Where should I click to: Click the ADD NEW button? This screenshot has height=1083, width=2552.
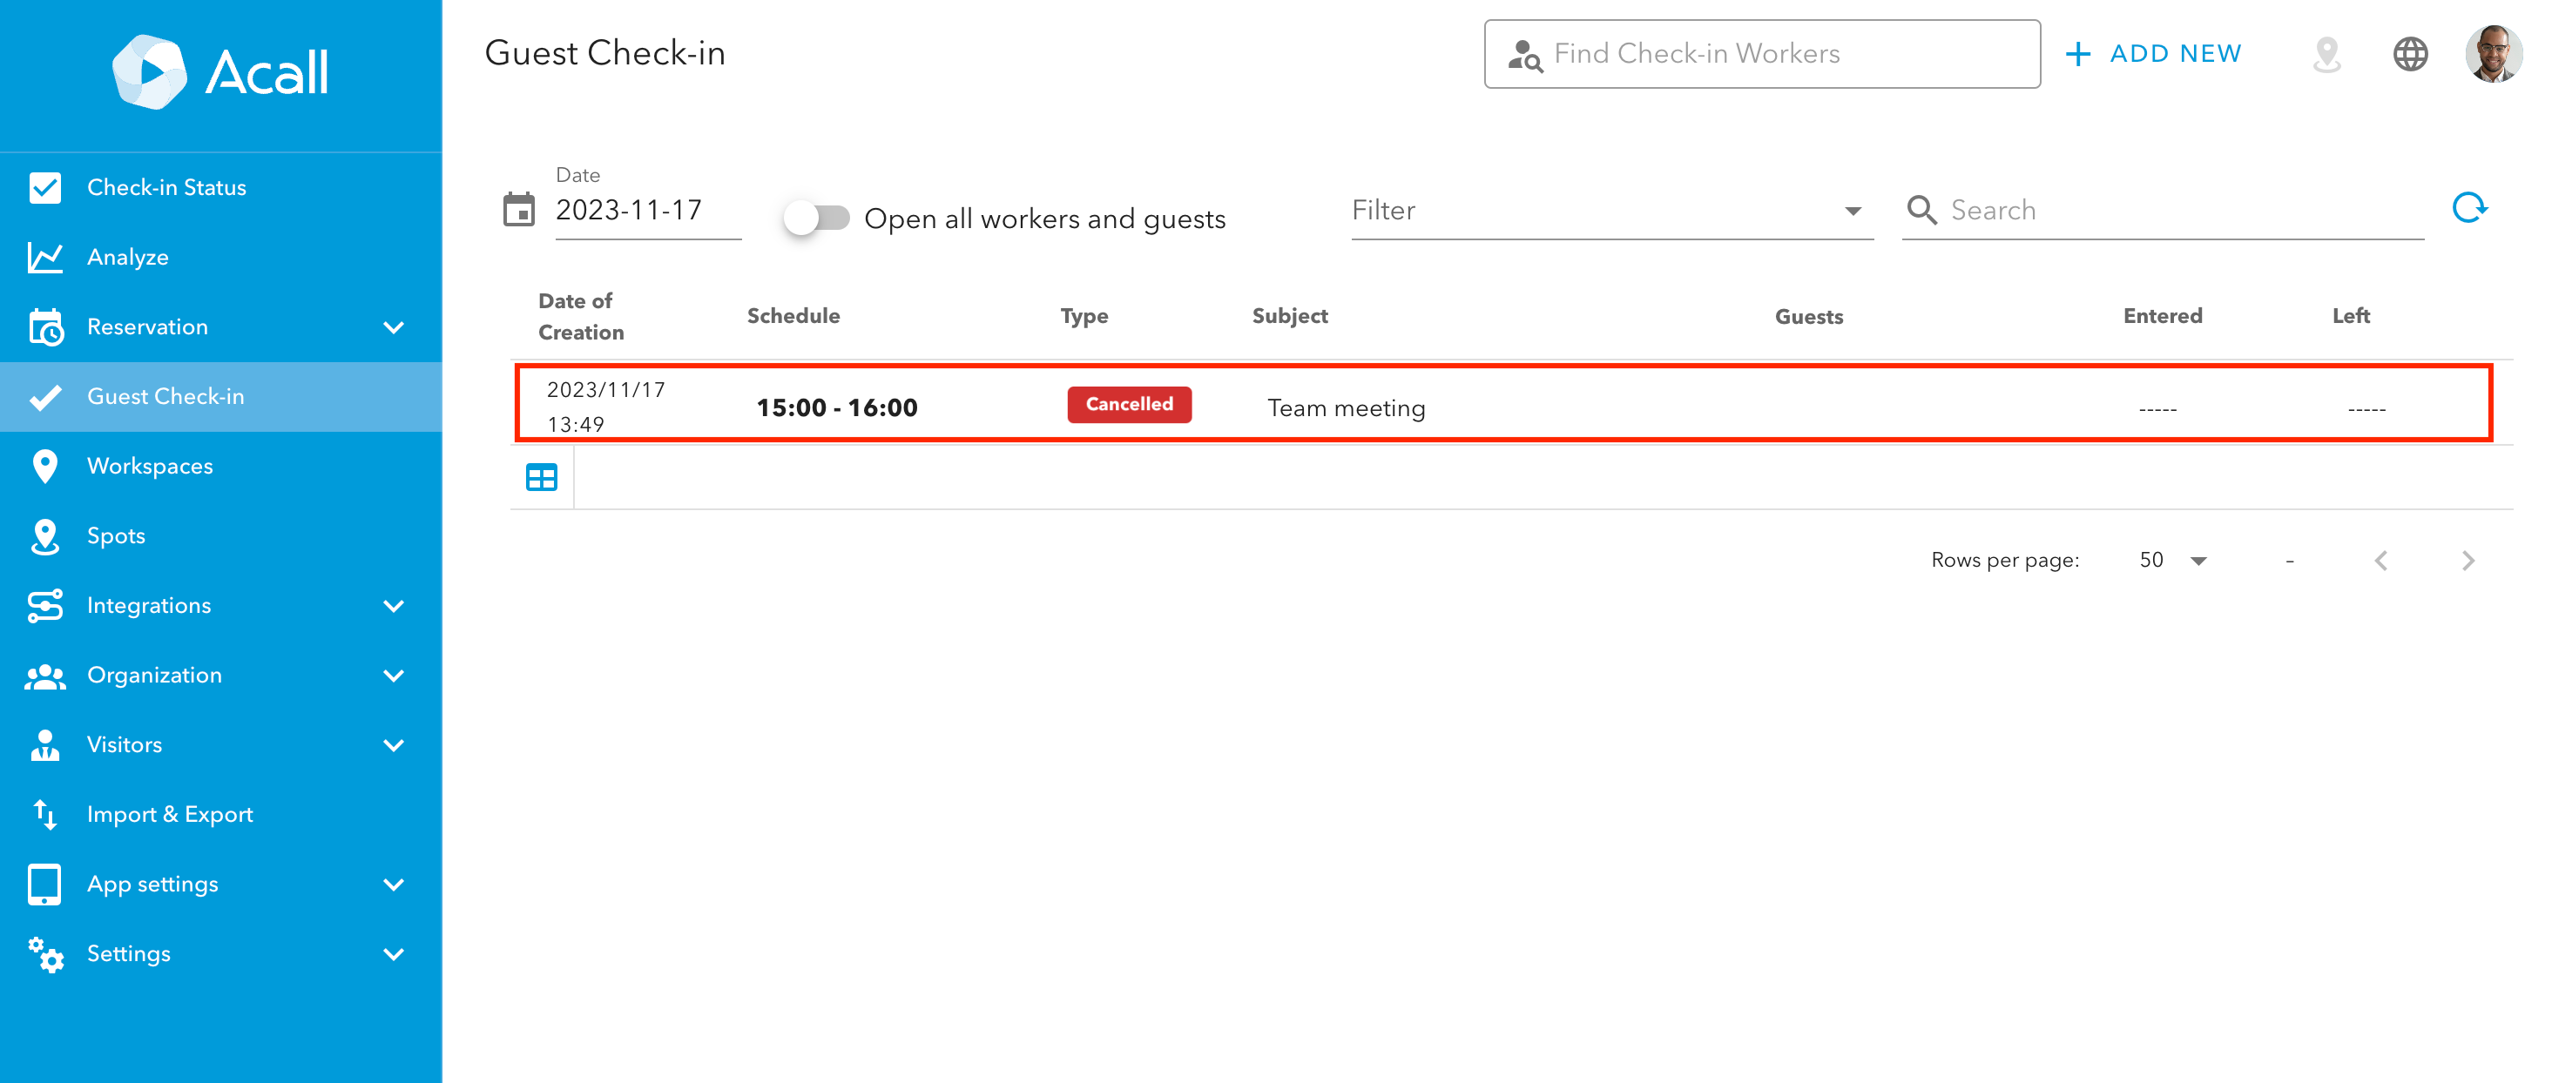2153,53
